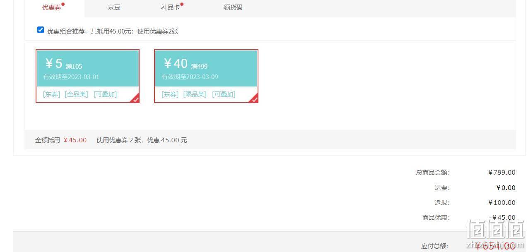The image size is (528, 252).
Task: Click [全品类] tag on the ¥5 coupon
Action: pos(77,94)
